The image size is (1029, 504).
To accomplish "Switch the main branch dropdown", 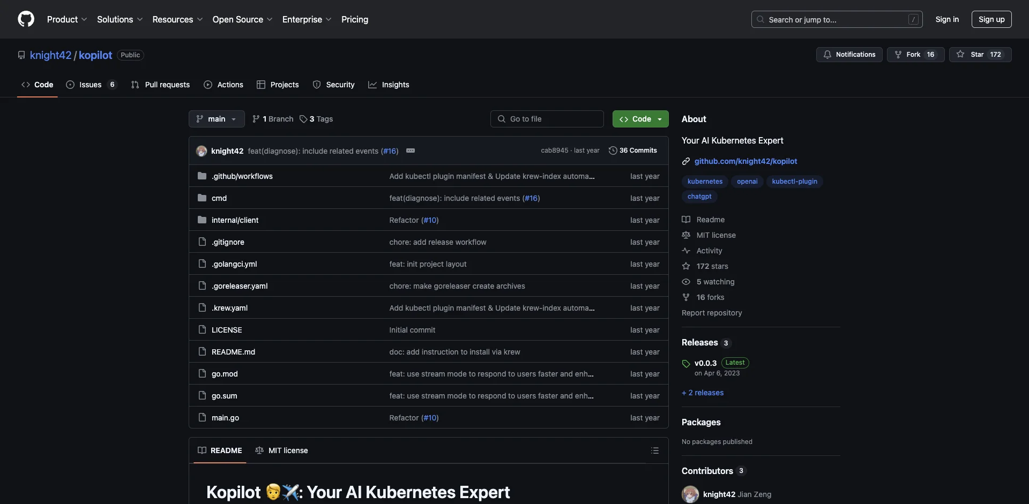I will click(217, 119).
